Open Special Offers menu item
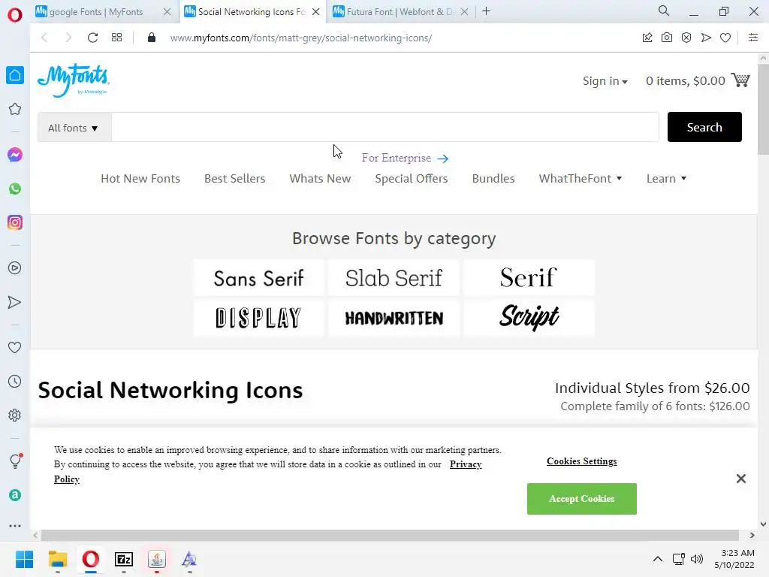This screenshot has width=769, height=577. [x=411, y=179]
